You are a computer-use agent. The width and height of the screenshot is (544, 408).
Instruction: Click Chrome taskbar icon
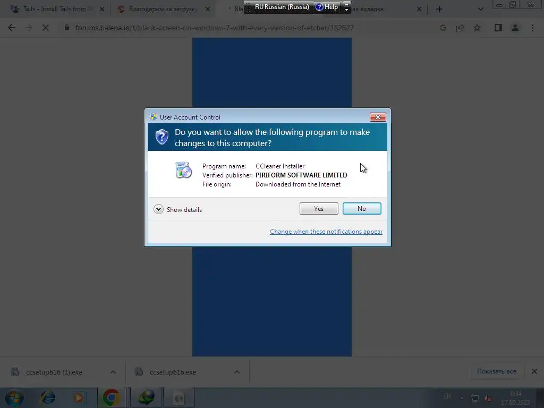click(111, 397)
